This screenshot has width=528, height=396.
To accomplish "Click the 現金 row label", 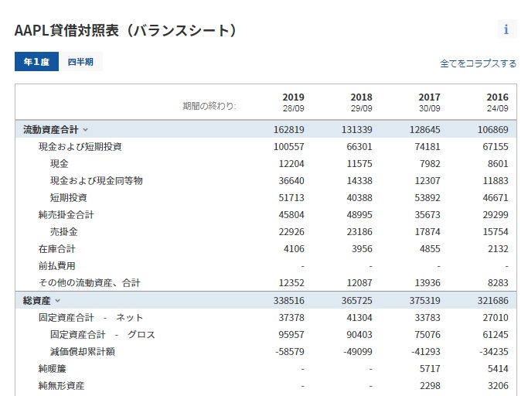I will click(60, 164).
